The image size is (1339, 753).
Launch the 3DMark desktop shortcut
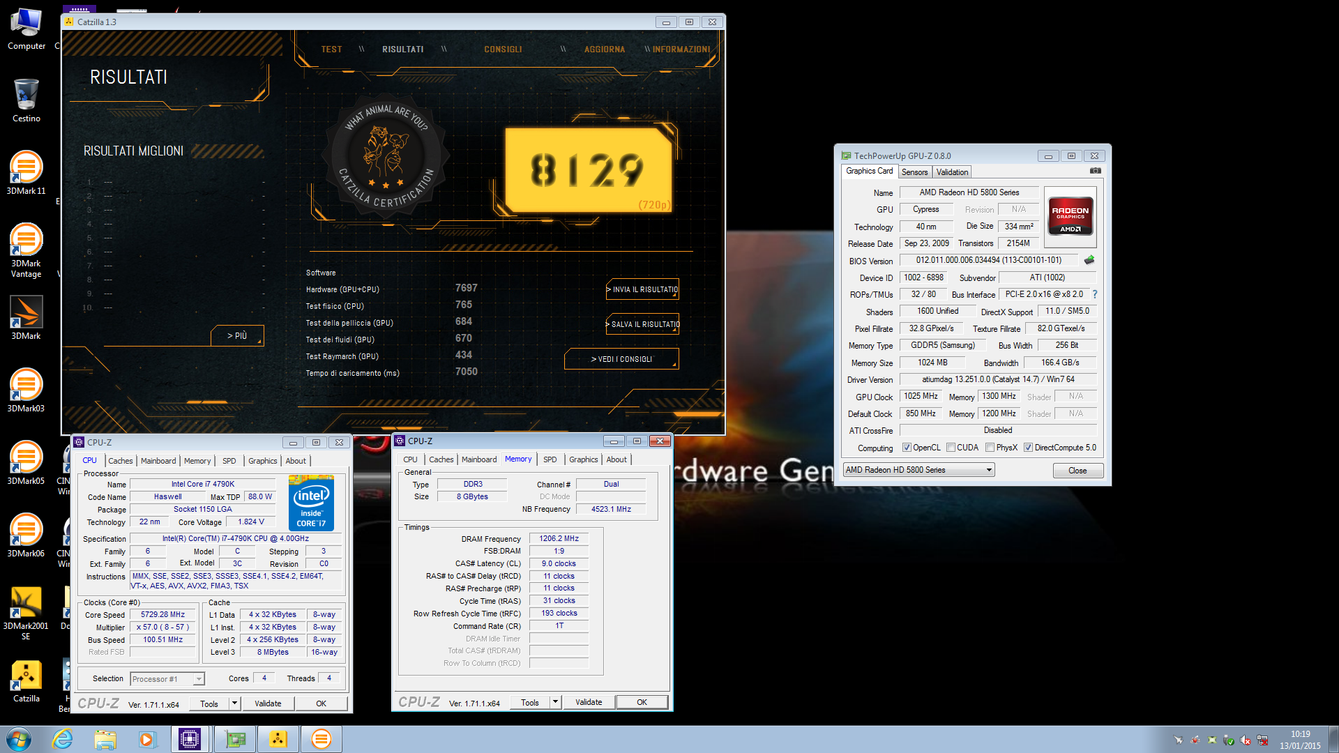click(26, 319)
